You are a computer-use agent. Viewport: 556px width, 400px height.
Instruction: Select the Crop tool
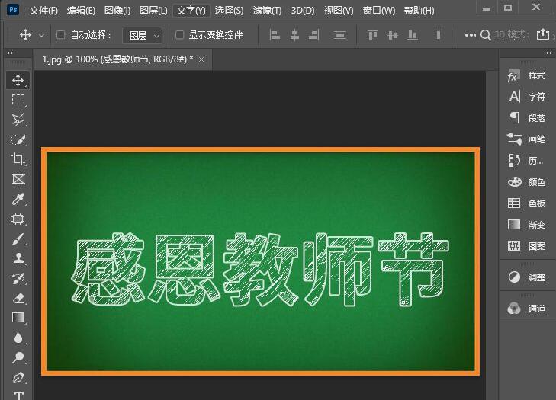point(18,159)
